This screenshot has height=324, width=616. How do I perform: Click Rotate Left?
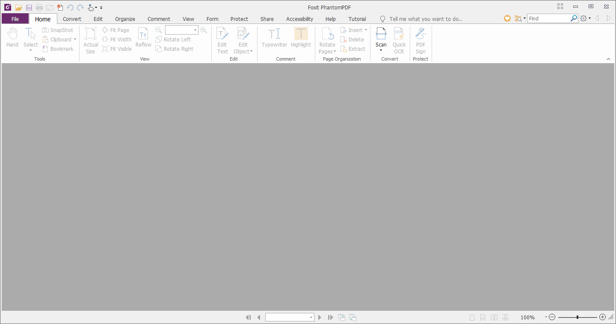pyautogui.click(x=173, y=40)
